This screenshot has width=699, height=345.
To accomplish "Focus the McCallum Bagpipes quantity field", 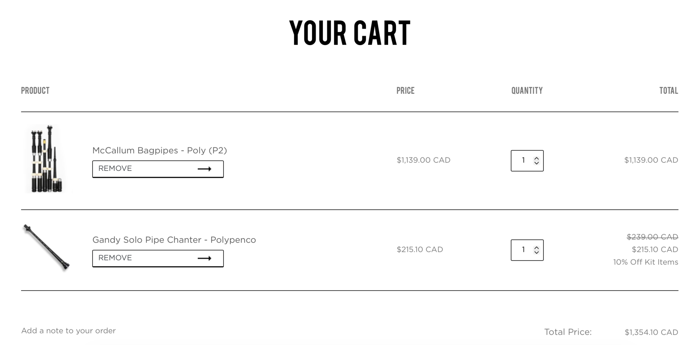I will (x=523, y=161).
